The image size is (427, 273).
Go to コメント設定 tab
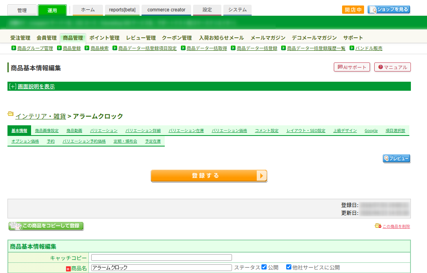267,131
